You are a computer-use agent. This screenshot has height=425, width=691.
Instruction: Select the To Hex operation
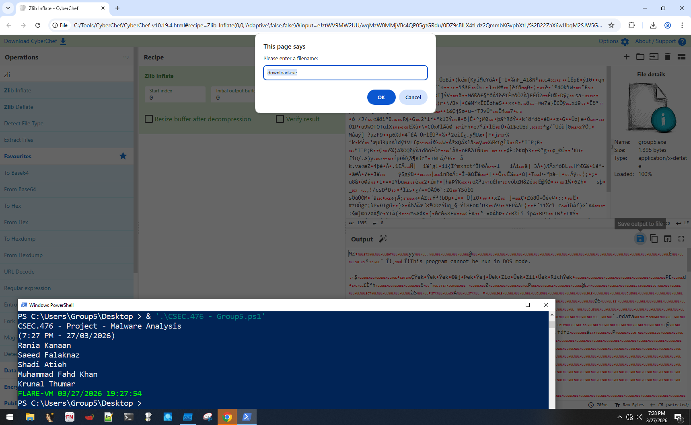(67, 206)
